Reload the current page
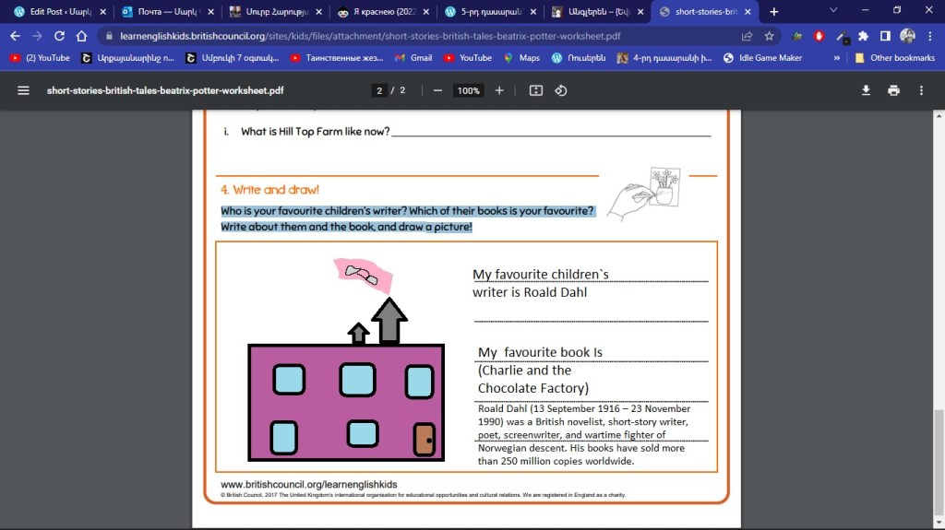 60,37
